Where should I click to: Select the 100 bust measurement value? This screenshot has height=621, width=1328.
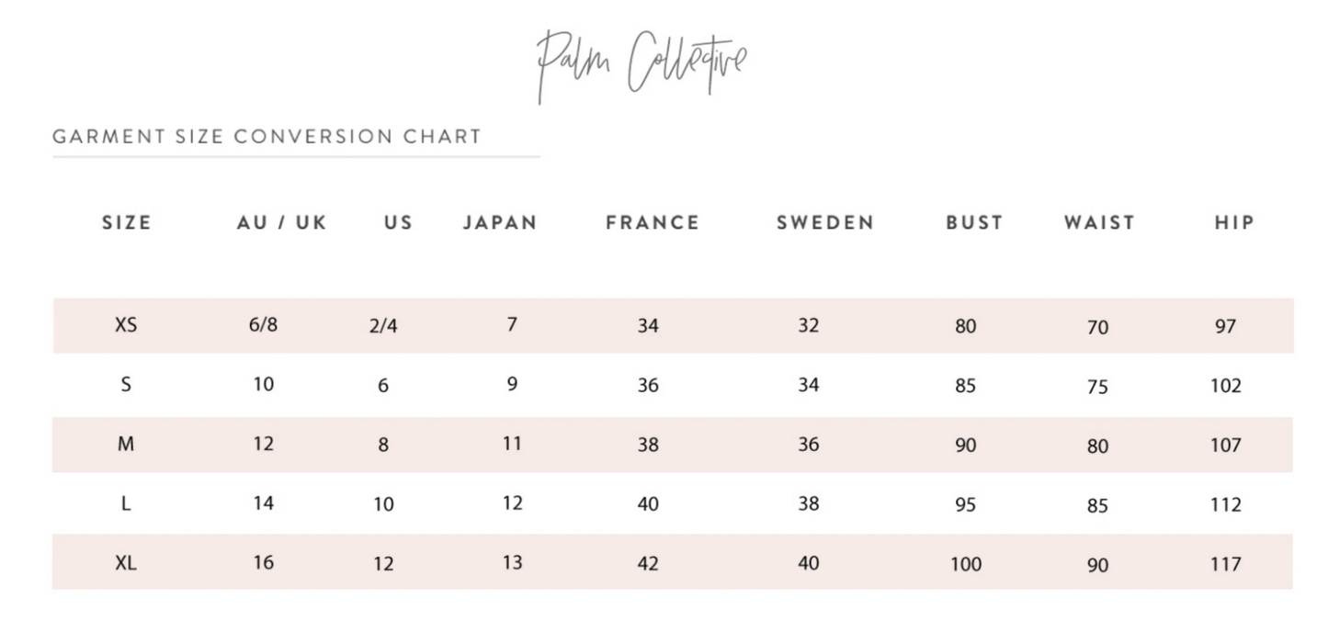(966, 565)
